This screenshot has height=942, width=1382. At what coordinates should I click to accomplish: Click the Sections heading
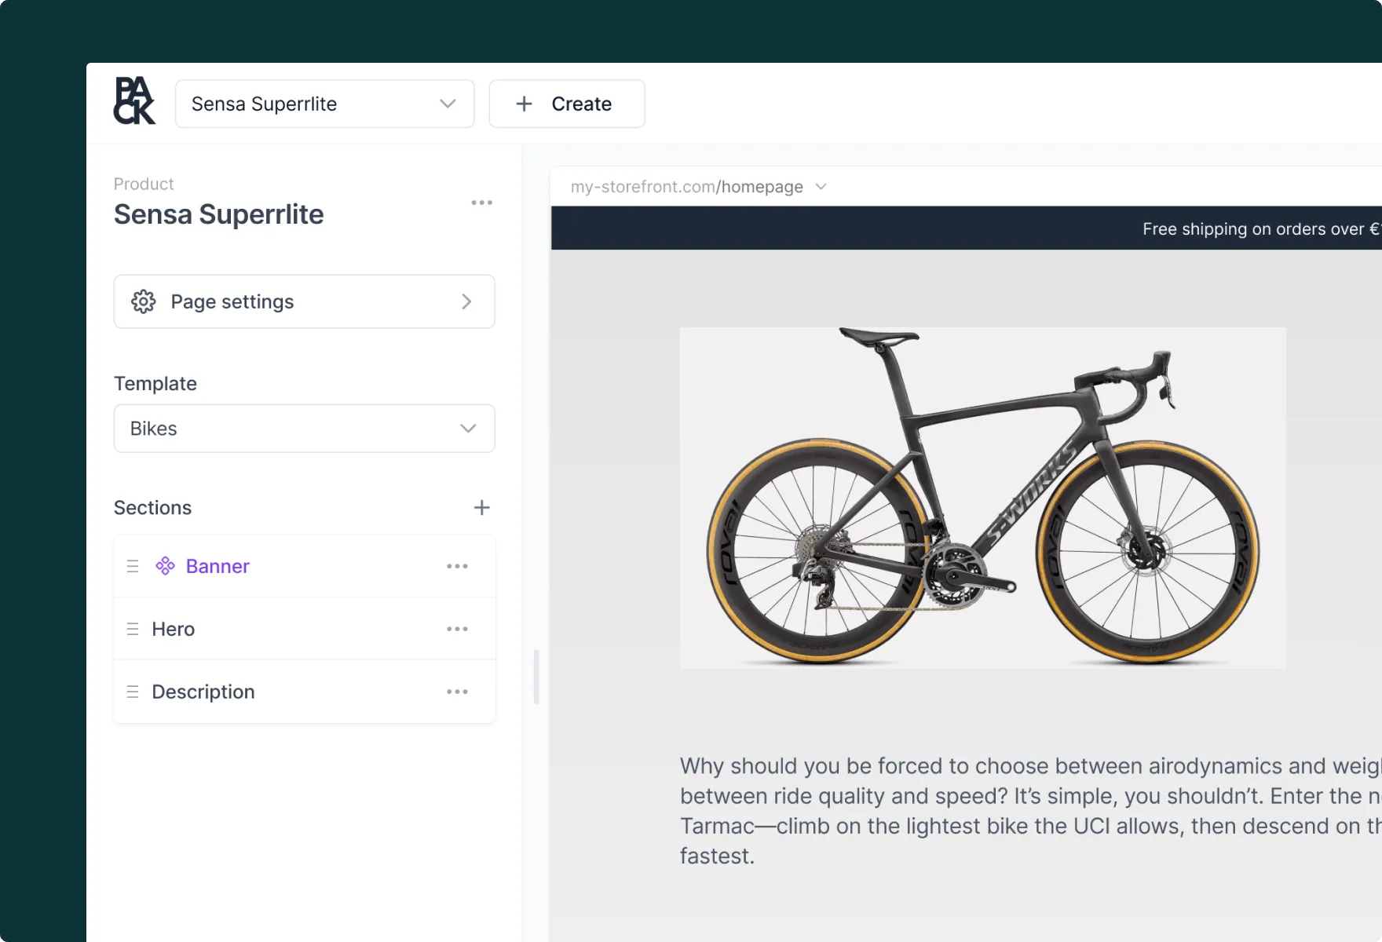pyautogui.click(x=152, y=508)
